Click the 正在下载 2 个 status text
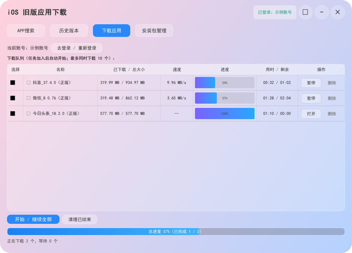 click(32, 241)
